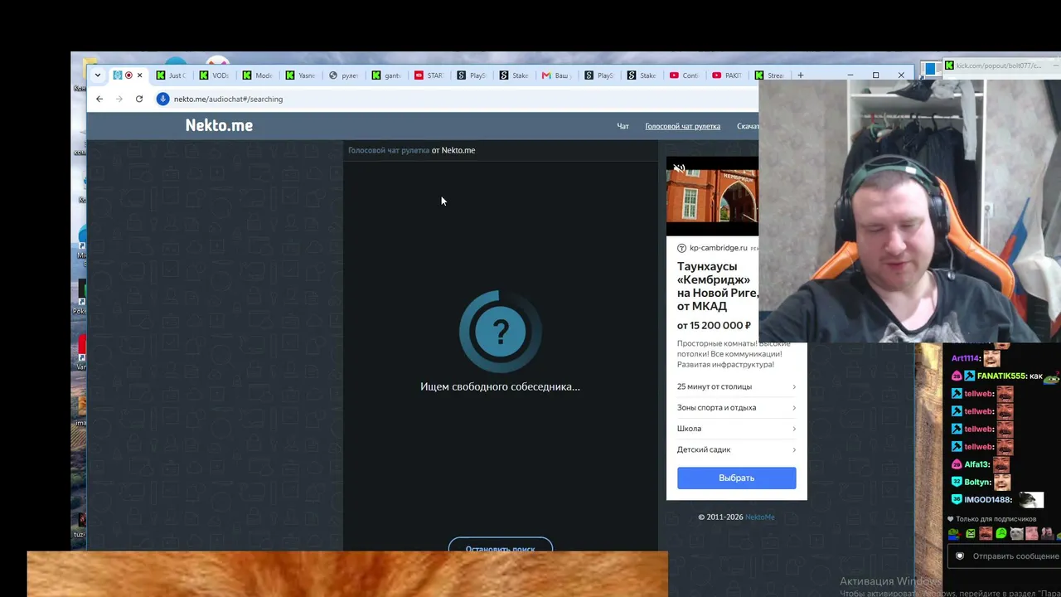Viewport: 1061px width, 597px height.
Task: Switch to the 'Just C' Kick tab
Action: [x=170, y=75]
